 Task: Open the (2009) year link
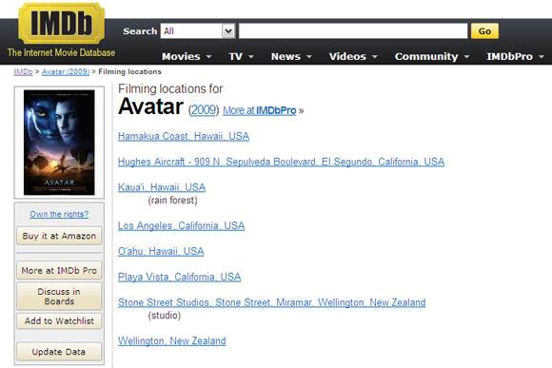[x=204, y=110]
